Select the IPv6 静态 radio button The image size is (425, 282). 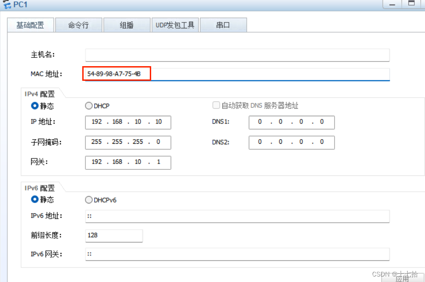click(x=35, y=199)
